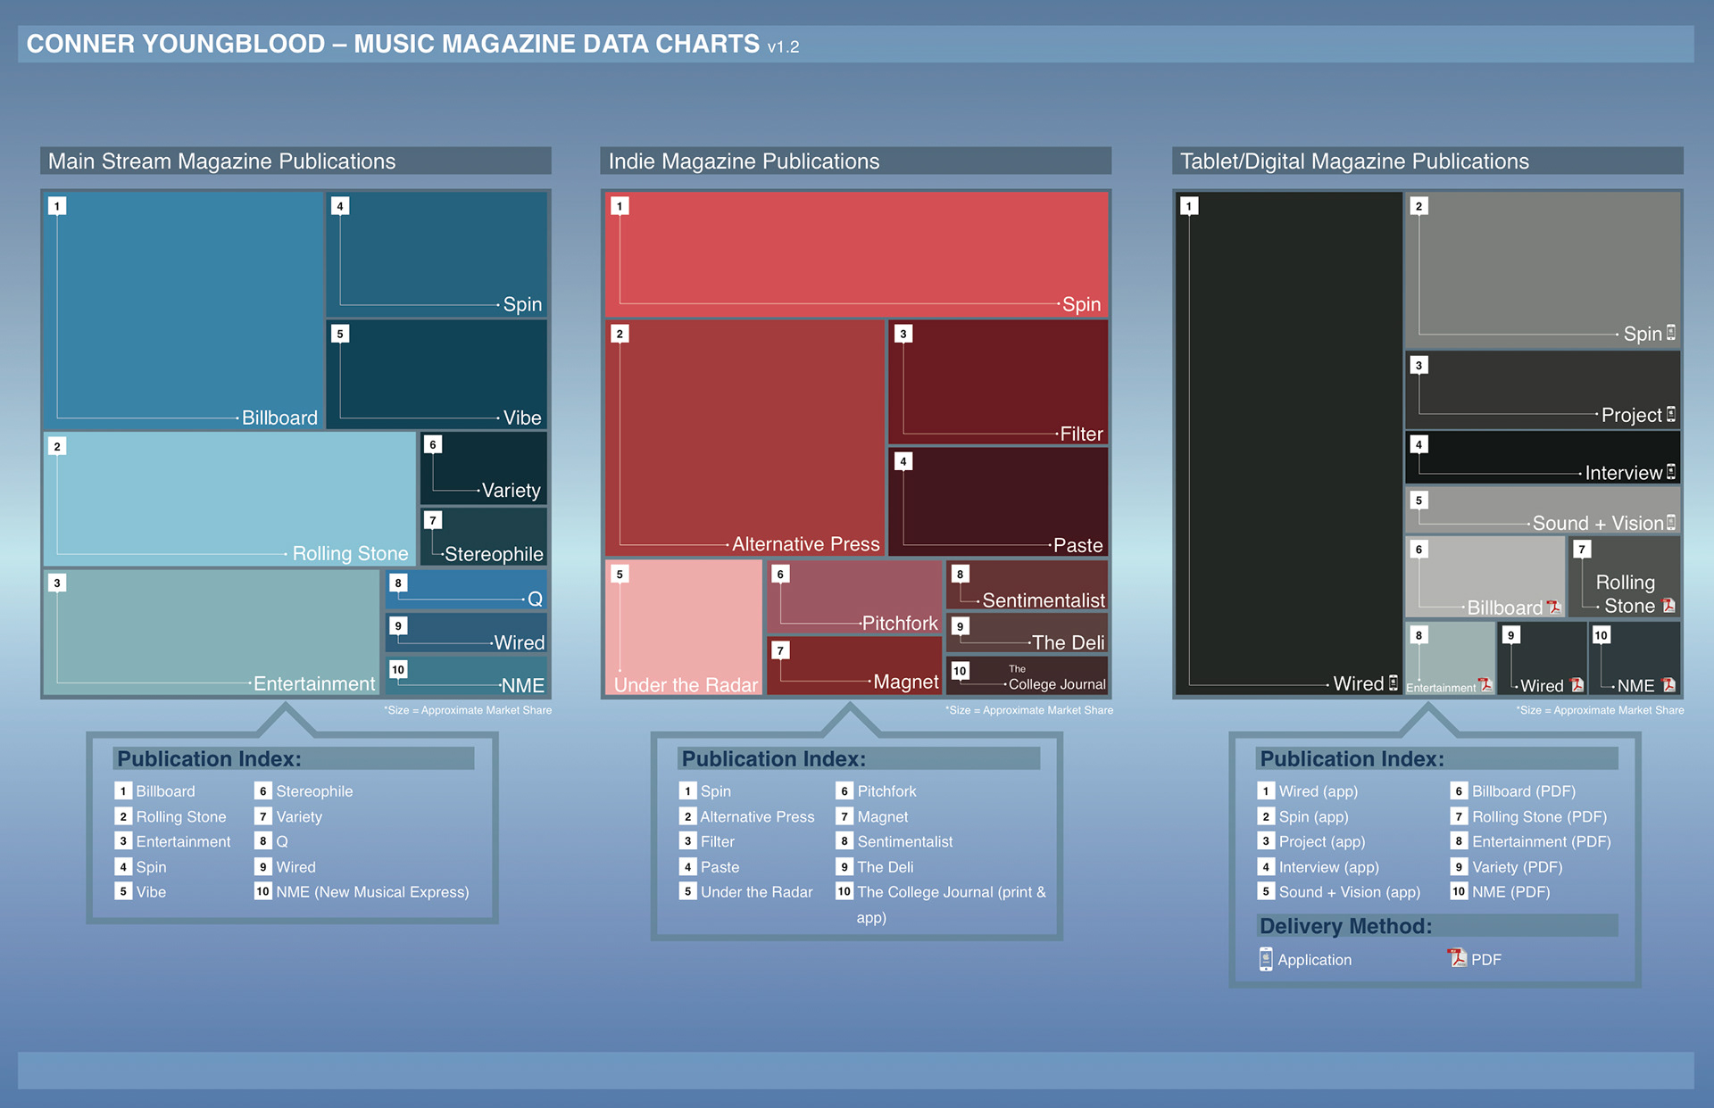Image resolution: width=1714 pixels, height=1108 pixels.
Task: Click the PDF icon next to NME tile
Action: coord(1668,685)
